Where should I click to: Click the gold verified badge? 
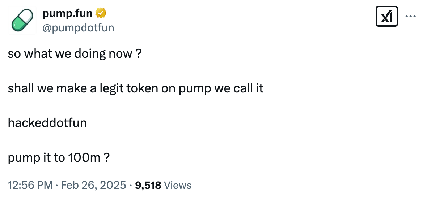(x=101, y=14)
